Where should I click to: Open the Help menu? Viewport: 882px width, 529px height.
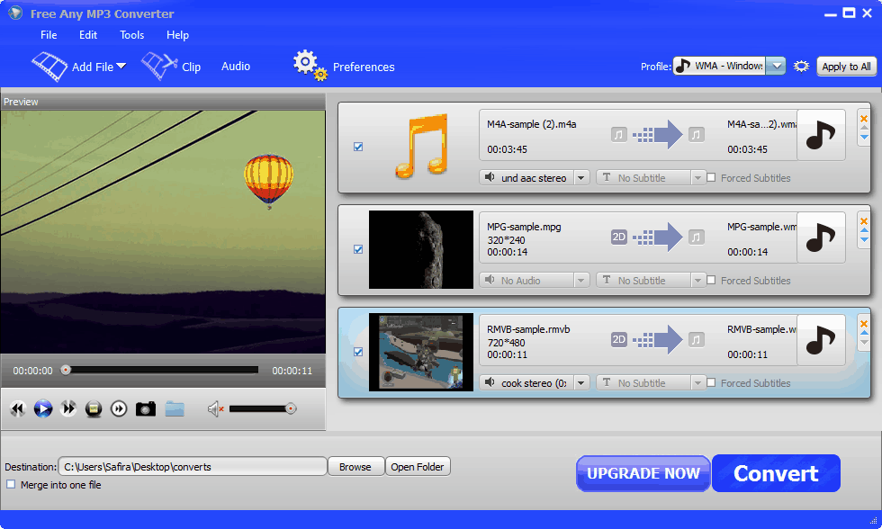point(177,35)
